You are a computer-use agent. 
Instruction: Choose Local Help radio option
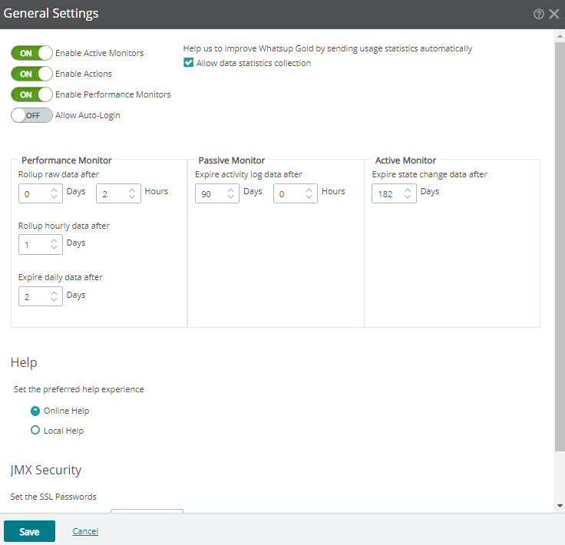35,430
